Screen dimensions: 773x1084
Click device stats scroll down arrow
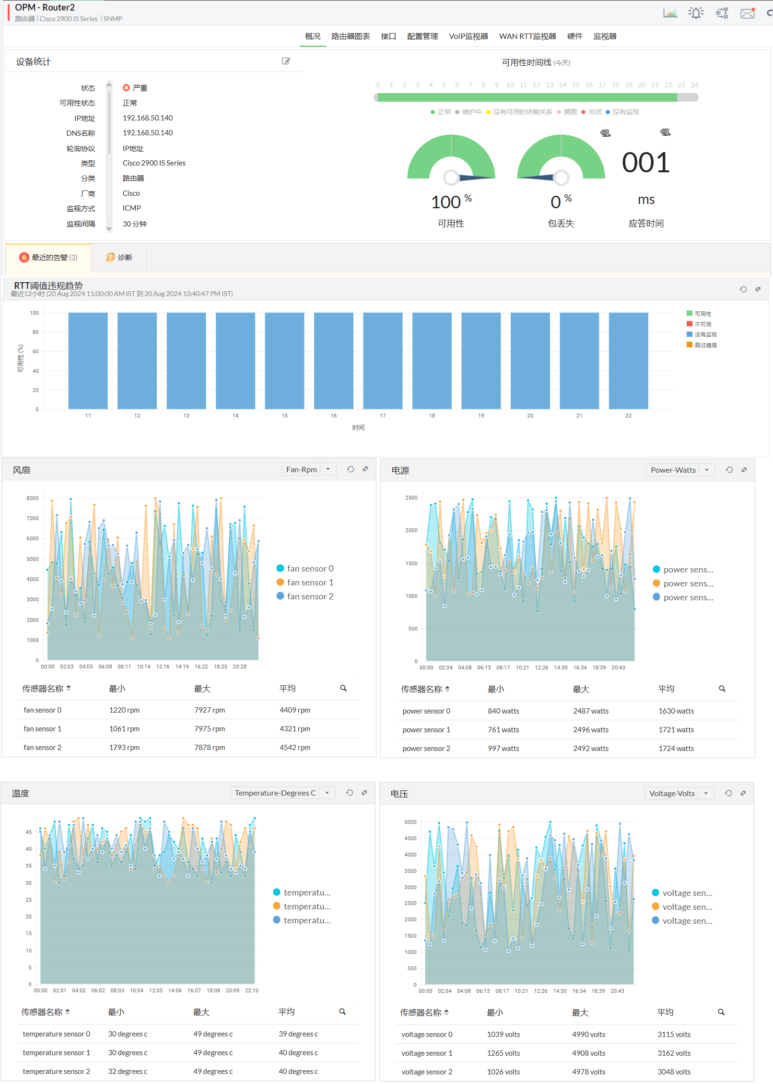109,229
